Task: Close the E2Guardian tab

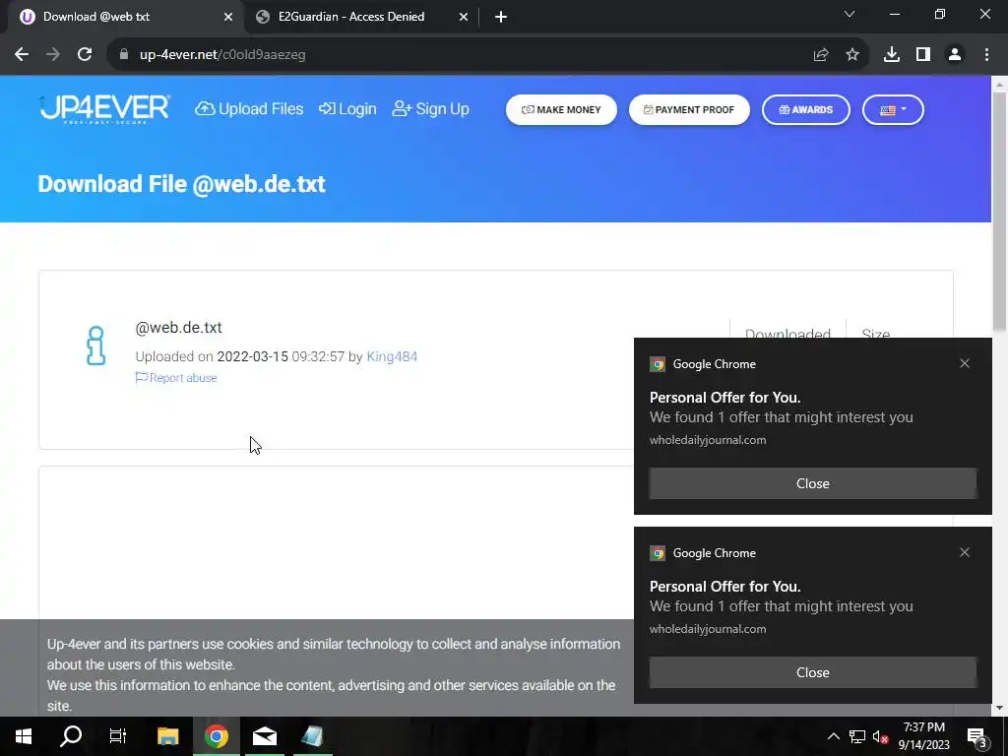Action: pos(464,18)
